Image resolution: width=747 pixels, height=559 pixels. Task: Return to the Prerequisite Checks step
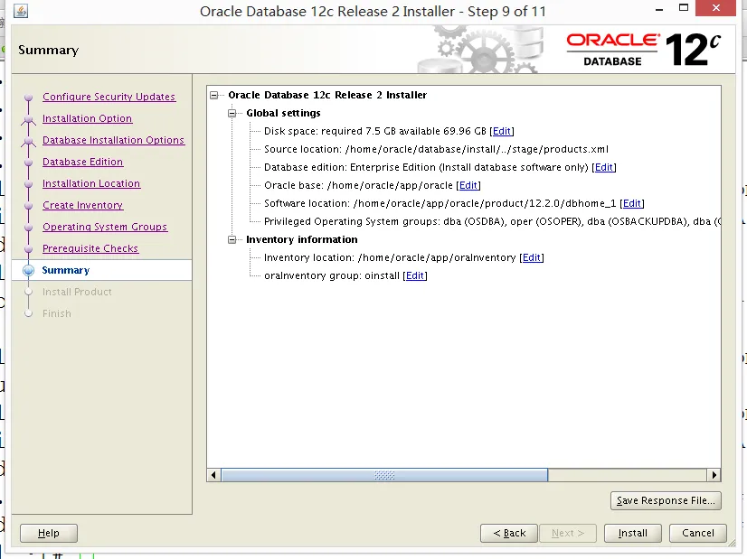[x=90, y=248]
